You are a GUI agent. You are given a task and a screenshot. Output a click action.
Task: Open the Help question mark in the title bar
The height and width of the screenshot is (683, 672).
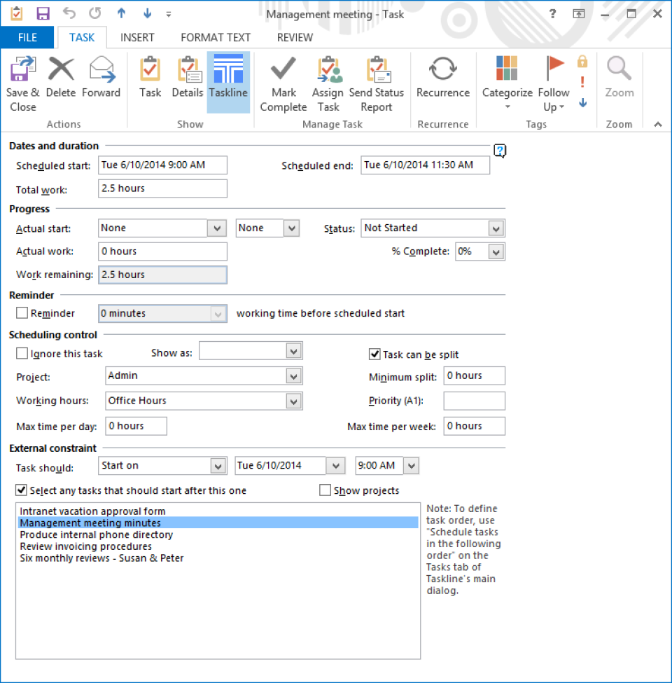coord(552,13)
